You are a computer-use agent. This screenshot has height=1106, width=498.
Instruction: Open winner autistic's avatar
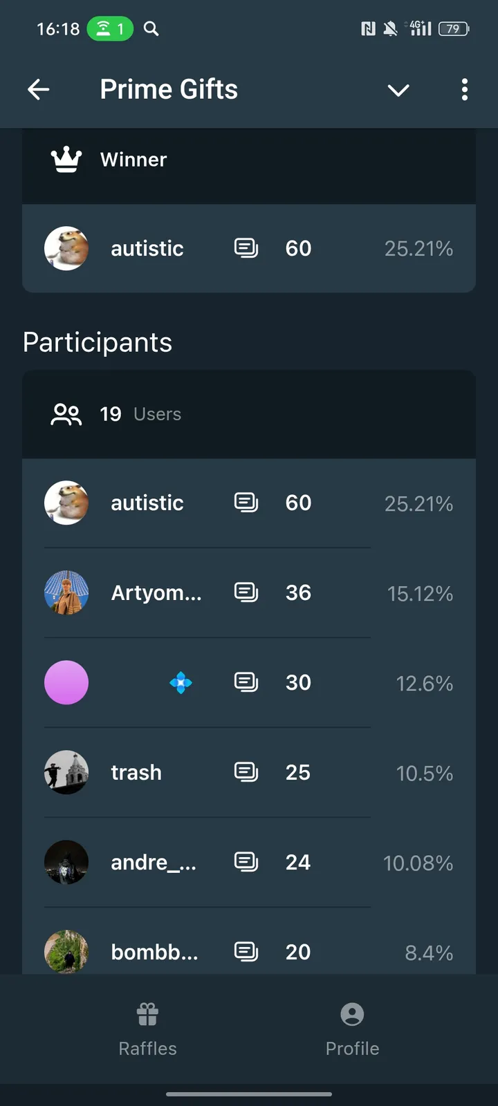coord(66,248)
